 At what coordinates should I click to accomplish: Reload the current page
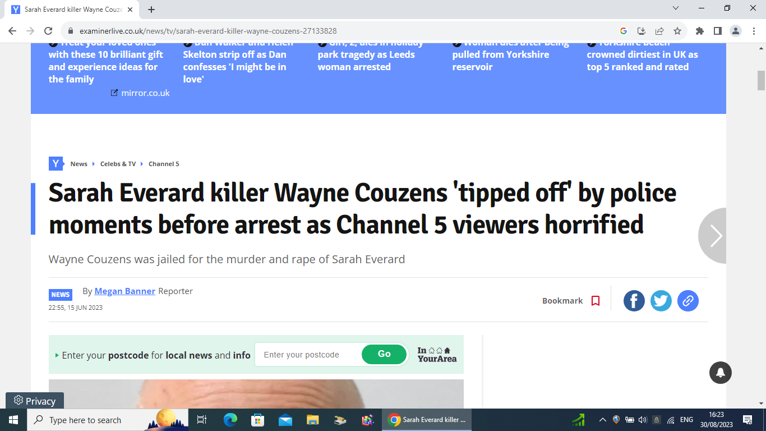pyautogui.click(x=48, y=31)
